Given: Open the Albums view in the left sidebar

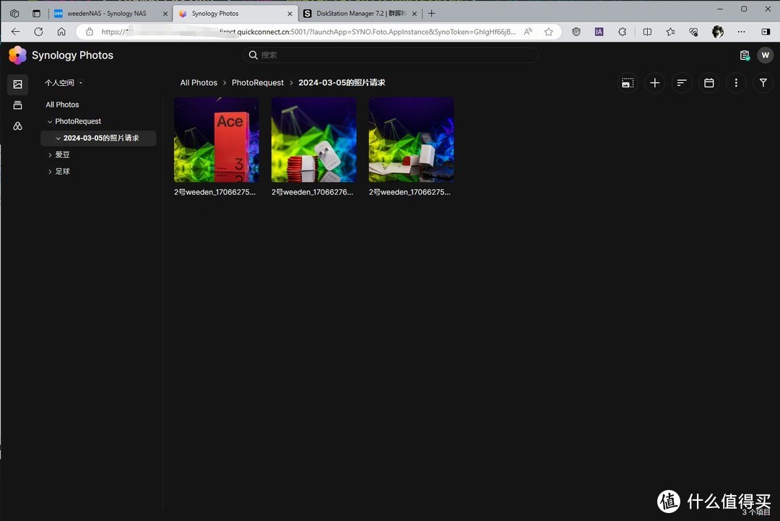Looking at the screenshot, I should coord(17,105).
